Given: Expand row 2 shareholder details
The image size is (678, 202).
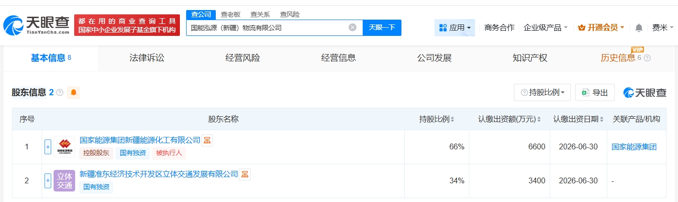Looking at the screenshot, I should coord(47,180).
